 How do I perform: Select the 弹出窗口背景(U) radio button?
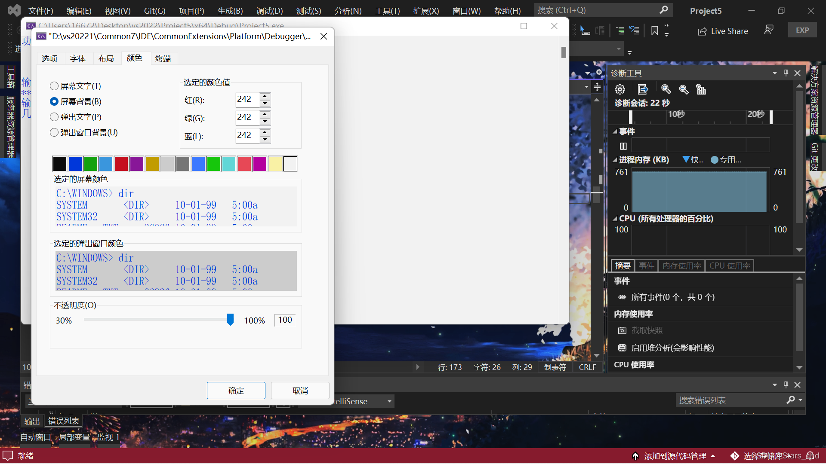point(54,132)
